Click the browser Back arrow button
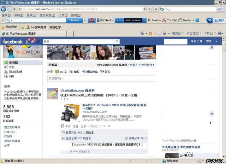Screen dimensions: 226x164 3,9
